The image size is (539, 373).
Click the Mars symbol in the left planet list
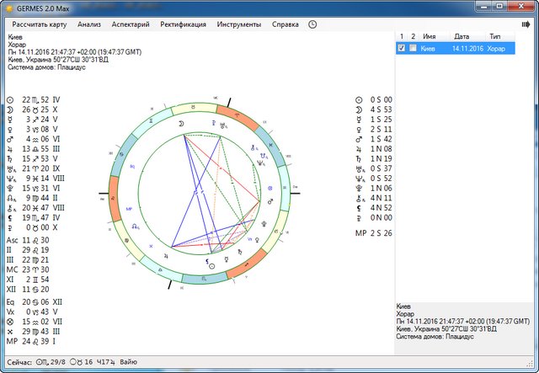click(x=10, y=139)
